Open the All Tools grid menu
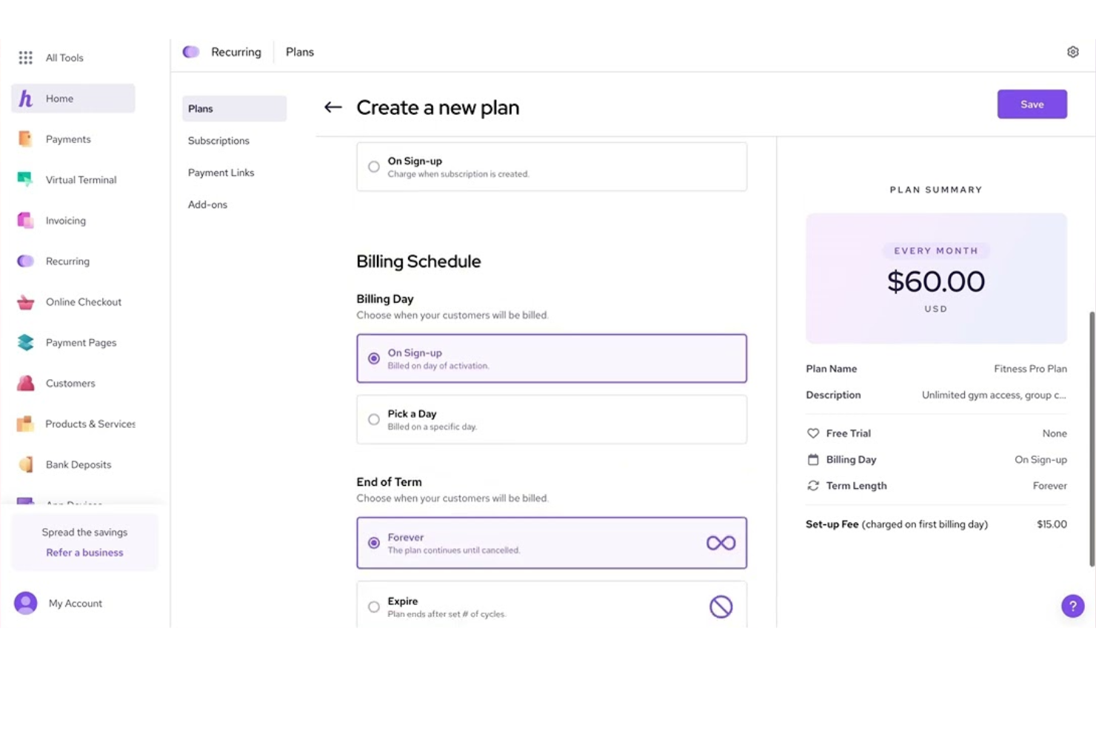Image resolution: width=1096 pixels, height=731 pixels. point(64,57)
